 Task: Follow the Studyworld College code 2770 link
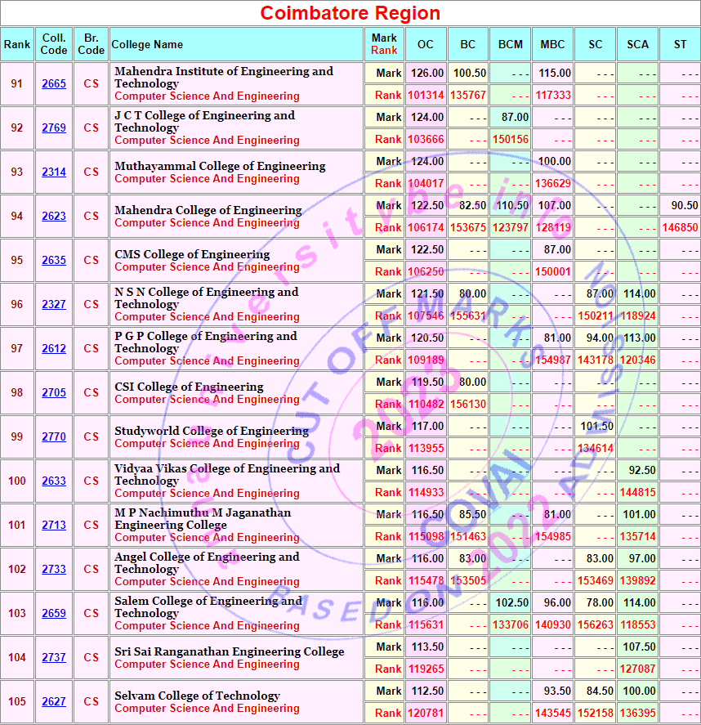click(54, 437)
